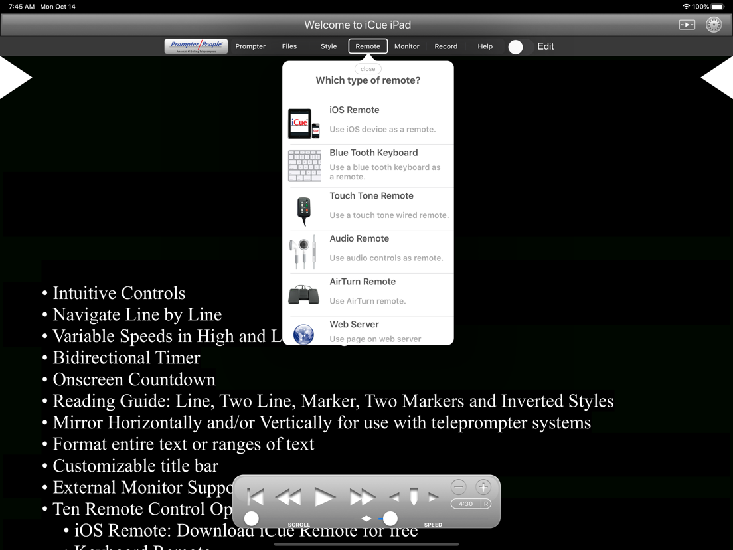This screenshot has width=733, height=550.
Task: Reset timer with R button
Action: (x=486, y=504)
